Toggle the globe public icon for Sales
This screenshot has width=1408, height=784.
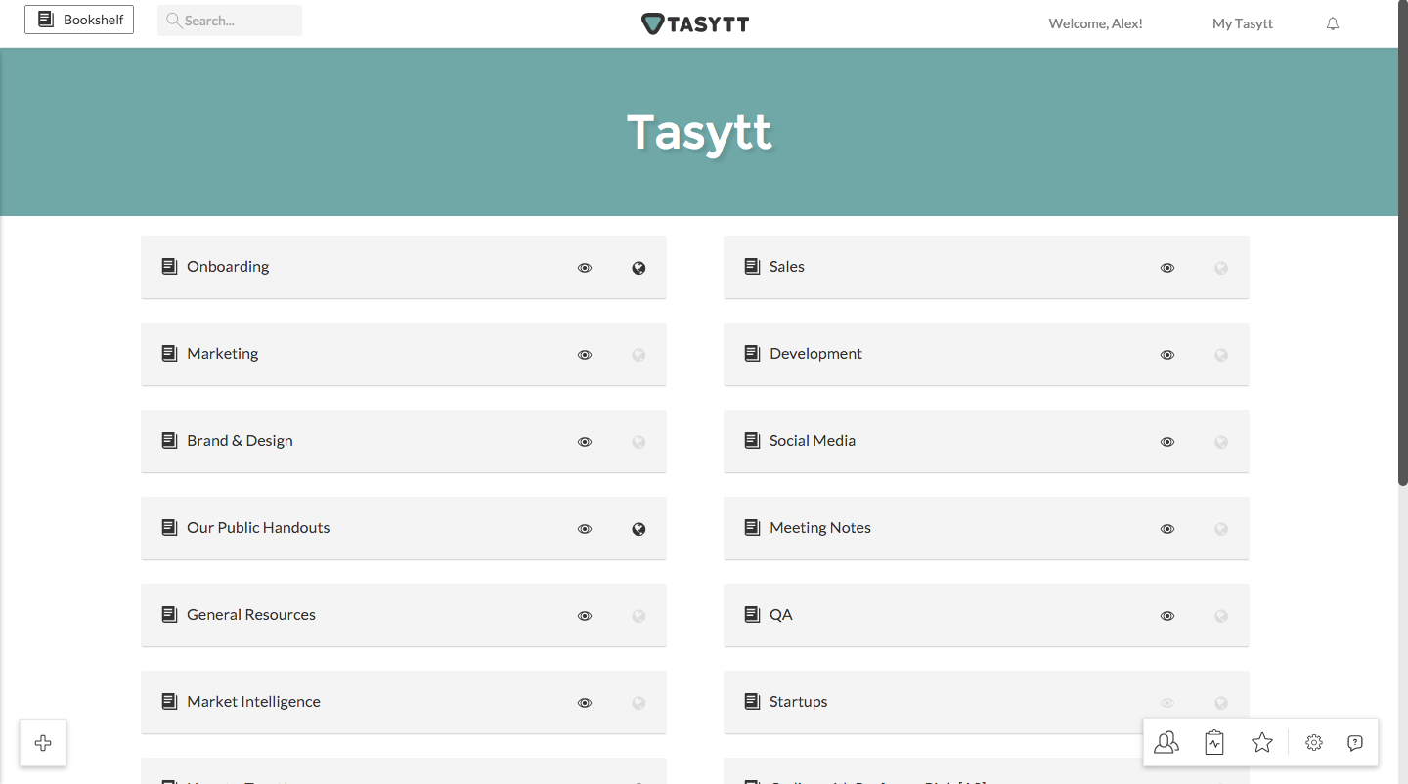(1221, 268)
